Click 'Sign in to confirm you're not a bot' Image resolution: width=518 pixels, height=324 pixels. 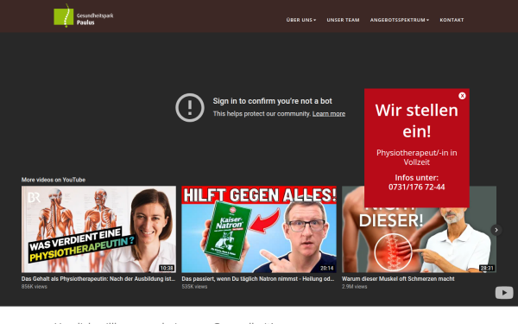pos(272,101)
